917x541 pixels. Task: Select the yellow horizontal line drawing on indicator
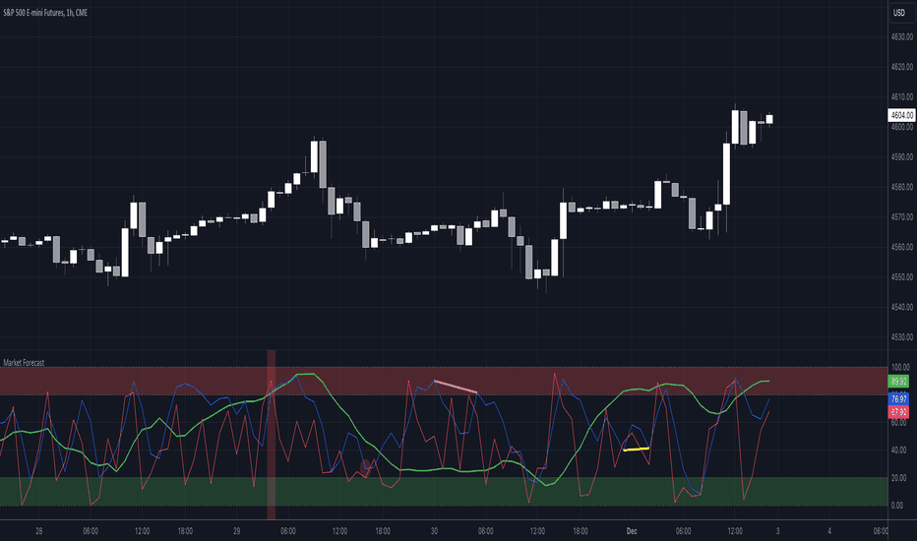(637, 450)
